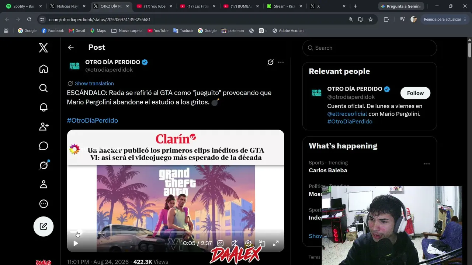
Task: Open the Chrome extensions puzzle menu
Action: click(386, 19)
